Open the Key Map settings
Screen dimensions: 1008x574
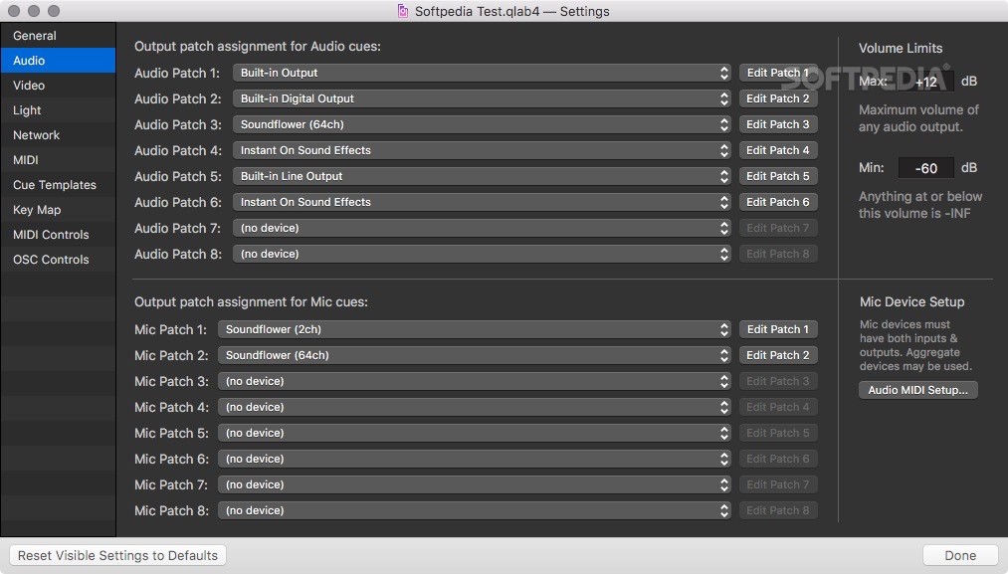pos(58,210)
